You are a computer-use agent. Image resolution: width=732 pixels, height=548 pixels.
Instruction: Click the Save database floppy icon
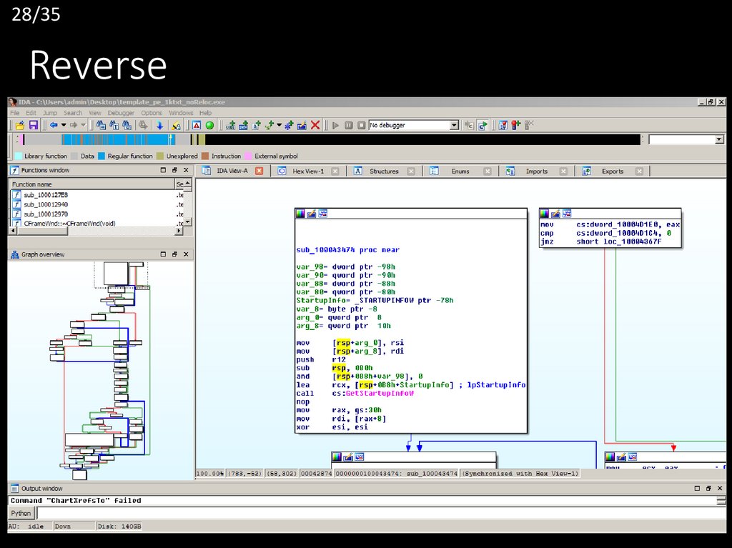point(33,125)
